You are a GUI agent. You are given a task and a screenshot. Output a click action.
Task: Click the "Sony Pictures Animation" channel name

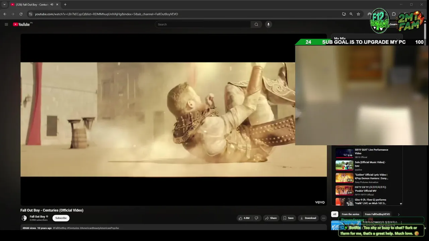tap(367, 182)
